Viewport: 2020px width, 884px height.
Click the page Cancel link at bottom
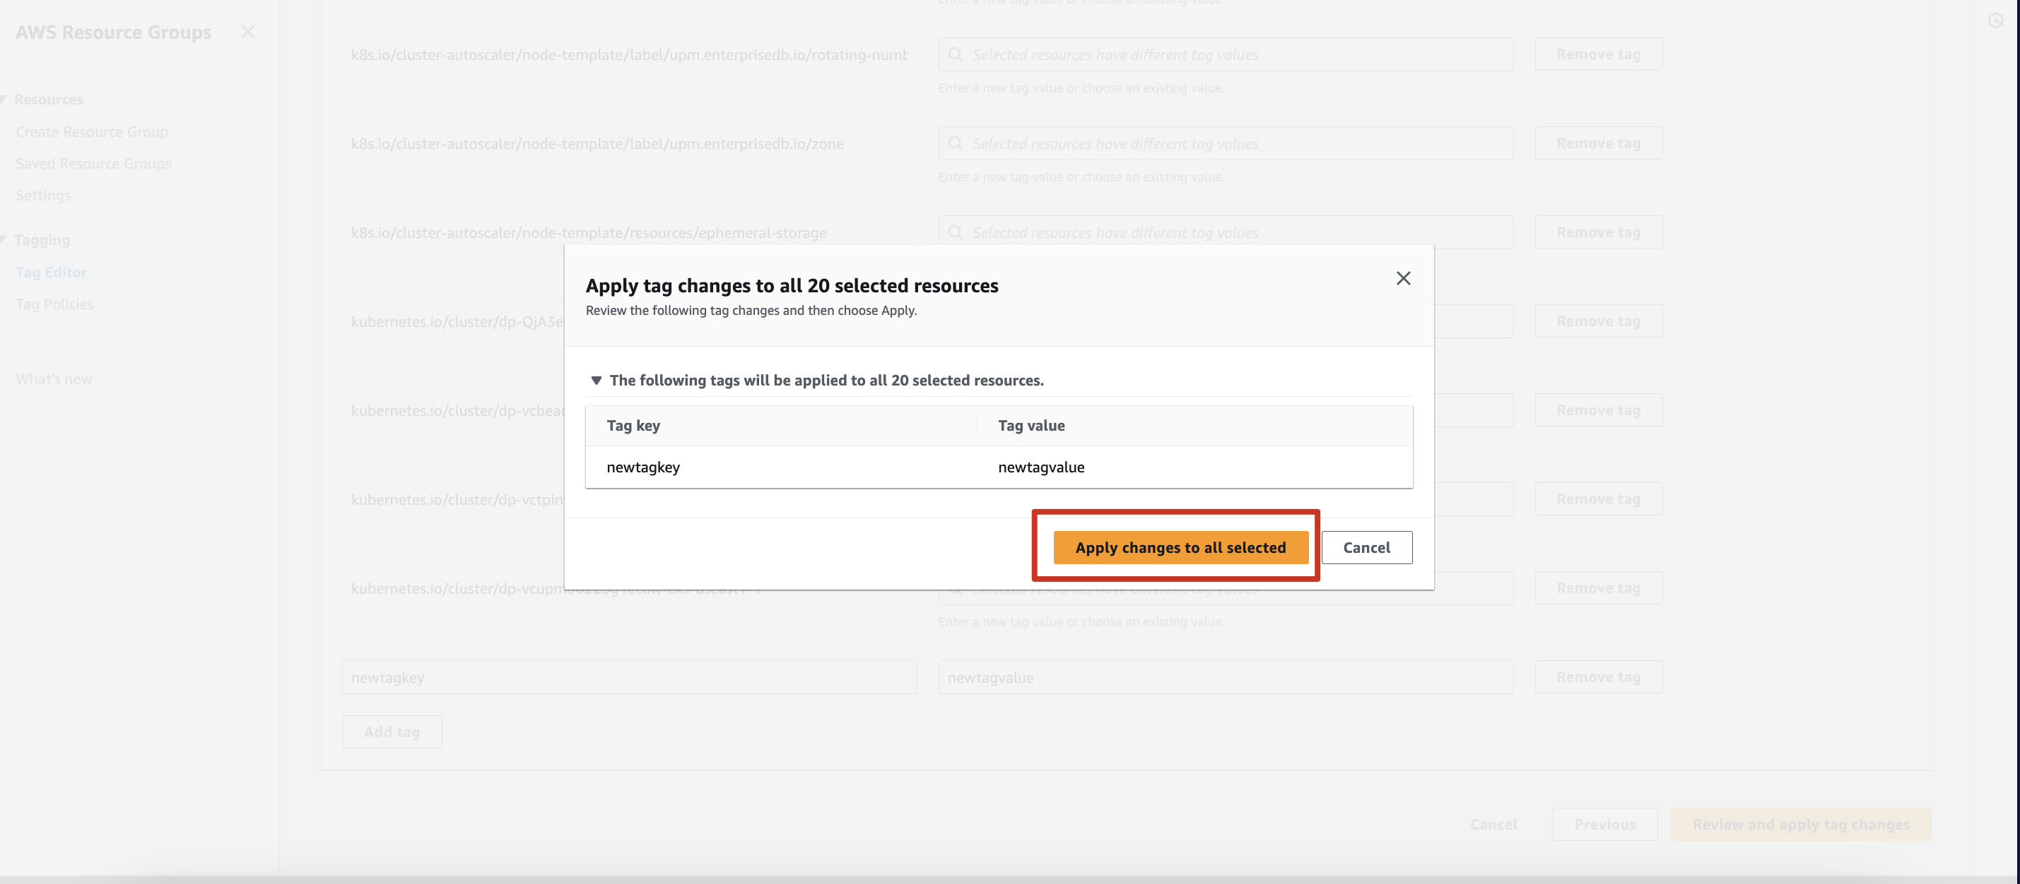pyautogui.click(x=1493, y=825)
